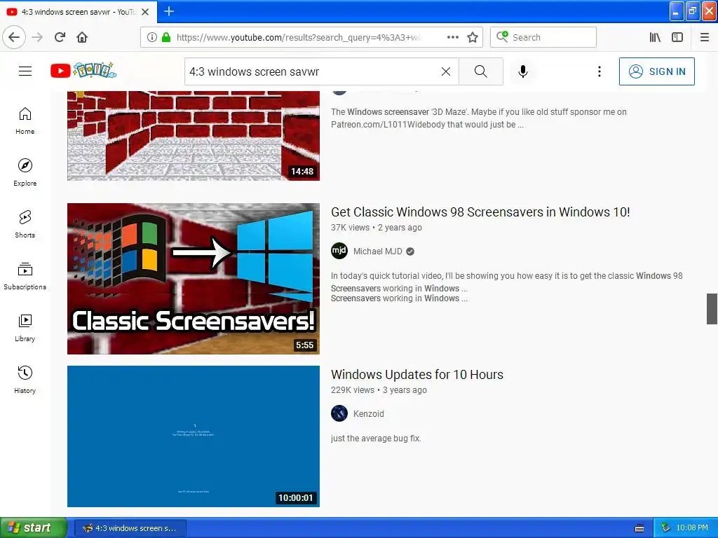Screen dimensions: 718x538
Task: Click the 3D Maze brick wall thumbnail
Action: click(194, 135)
